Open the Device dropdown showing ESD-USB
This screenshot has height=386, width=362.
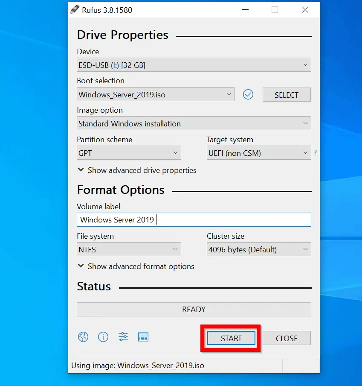(x=194, y=65)
